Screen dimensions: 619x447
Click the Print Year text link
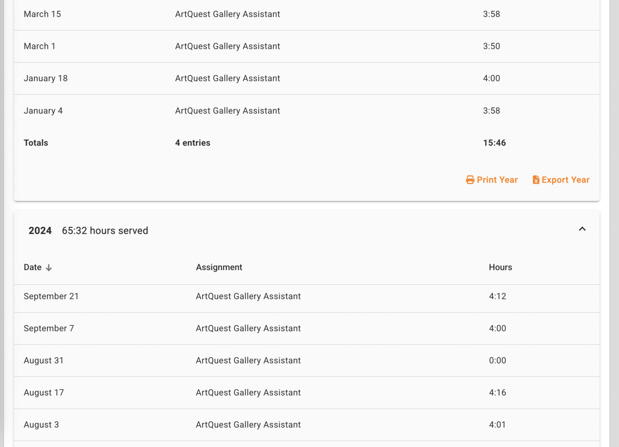[497, 180]
